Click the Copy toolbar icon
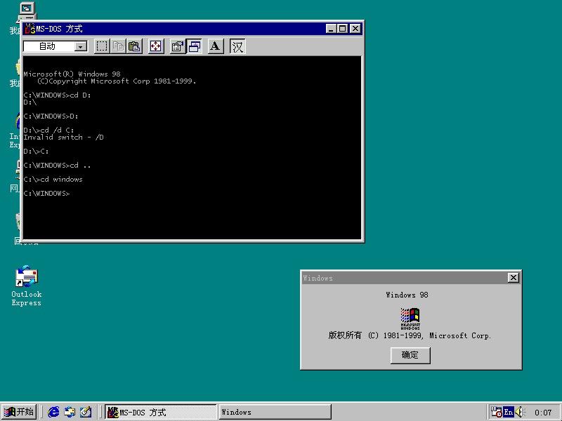The width and height of the screenshot is (562, 421). (x=118, y=46)
